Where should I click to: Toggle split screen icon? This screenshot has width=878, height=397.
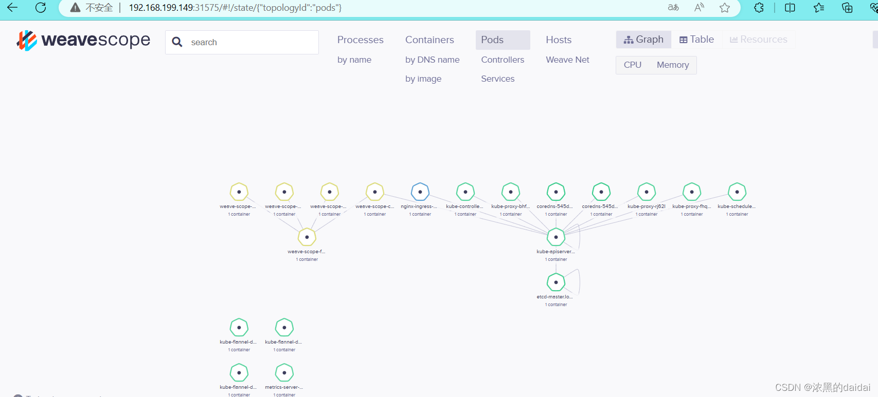[x=790, y=8]
